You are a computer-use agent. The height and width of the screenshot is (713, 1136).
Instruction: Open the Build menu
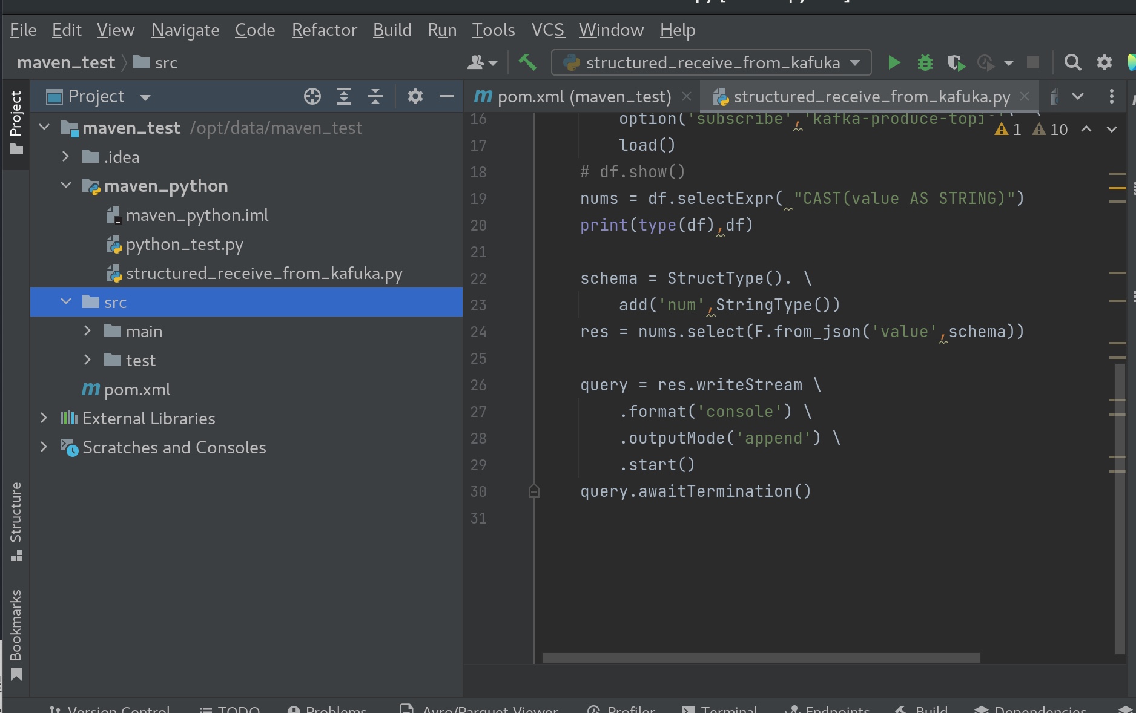[x=392, y=30]
